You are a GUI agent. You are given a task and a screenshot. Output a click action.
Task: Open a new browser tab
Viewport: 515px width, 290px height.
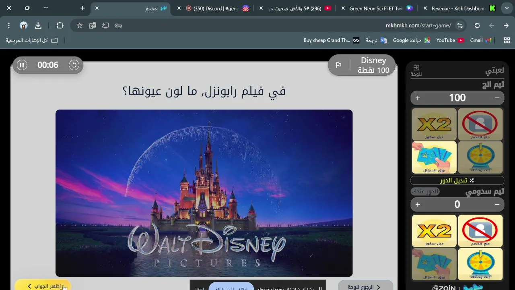(x=82, y=8)
